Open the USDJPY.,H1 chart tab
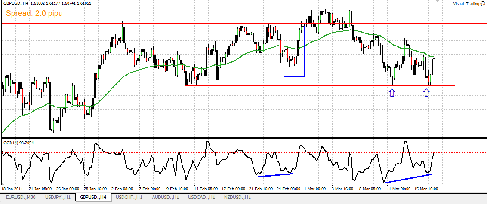 coord(59,197)
